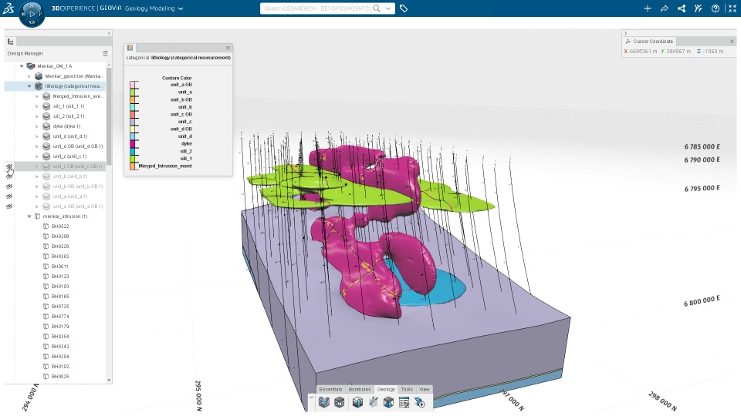Image resolution: width=741 pixels, height=416 pixels.
Task: Click the Merged_Intrusion_event orange swatch
Action: [x=133, y=166]
